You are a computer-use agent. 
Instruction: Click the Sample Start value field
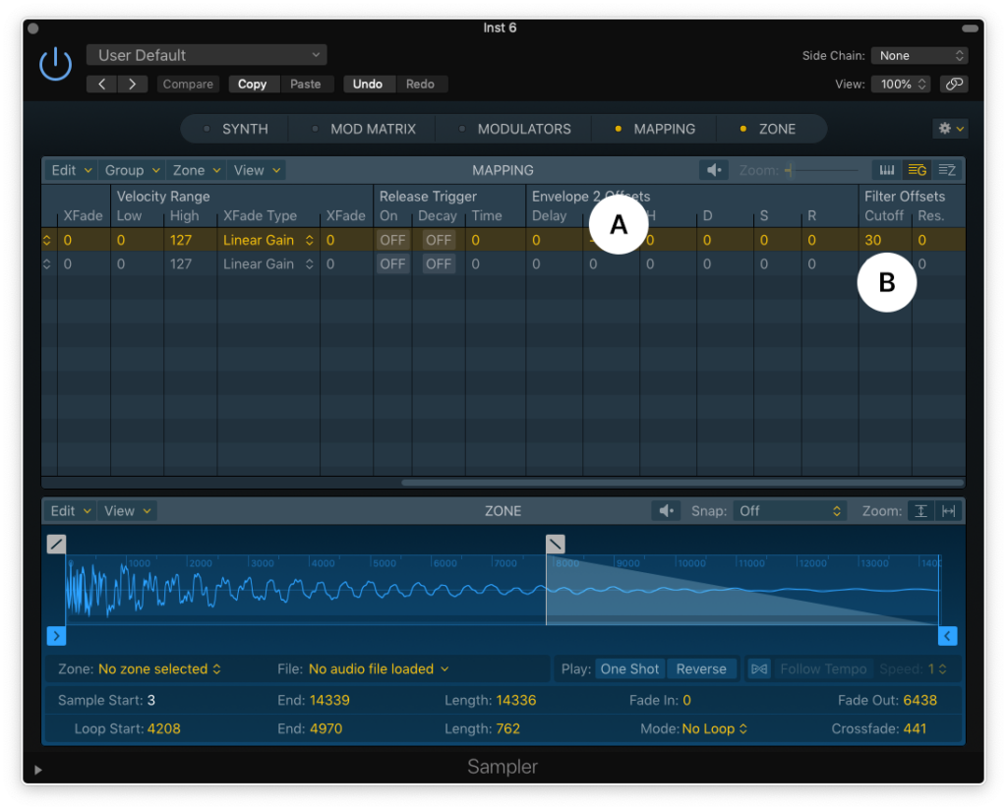151,700
